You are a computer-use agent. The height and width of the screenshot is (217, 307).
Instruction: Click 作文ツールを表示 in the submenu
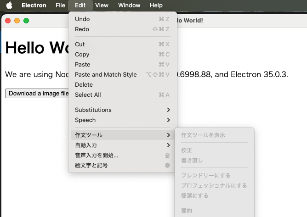pyautogui.click(x=214, y=135)
